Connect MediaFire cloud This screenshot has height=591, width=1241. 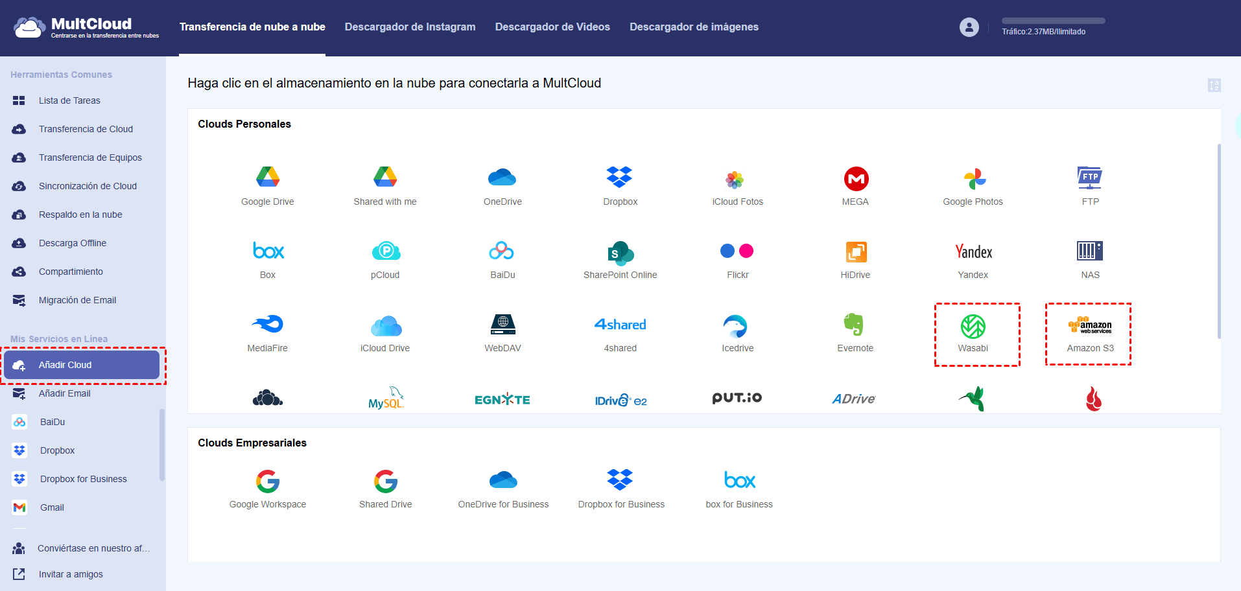click(268, 333)
